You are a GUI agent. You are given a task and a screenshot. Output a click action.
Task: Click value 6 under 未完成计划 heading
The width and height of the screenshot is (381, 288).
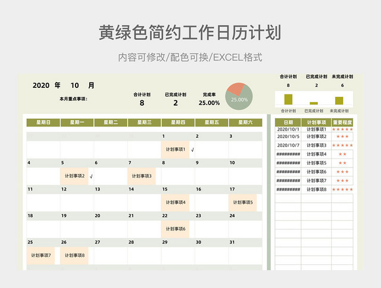[x=342, y=86]
